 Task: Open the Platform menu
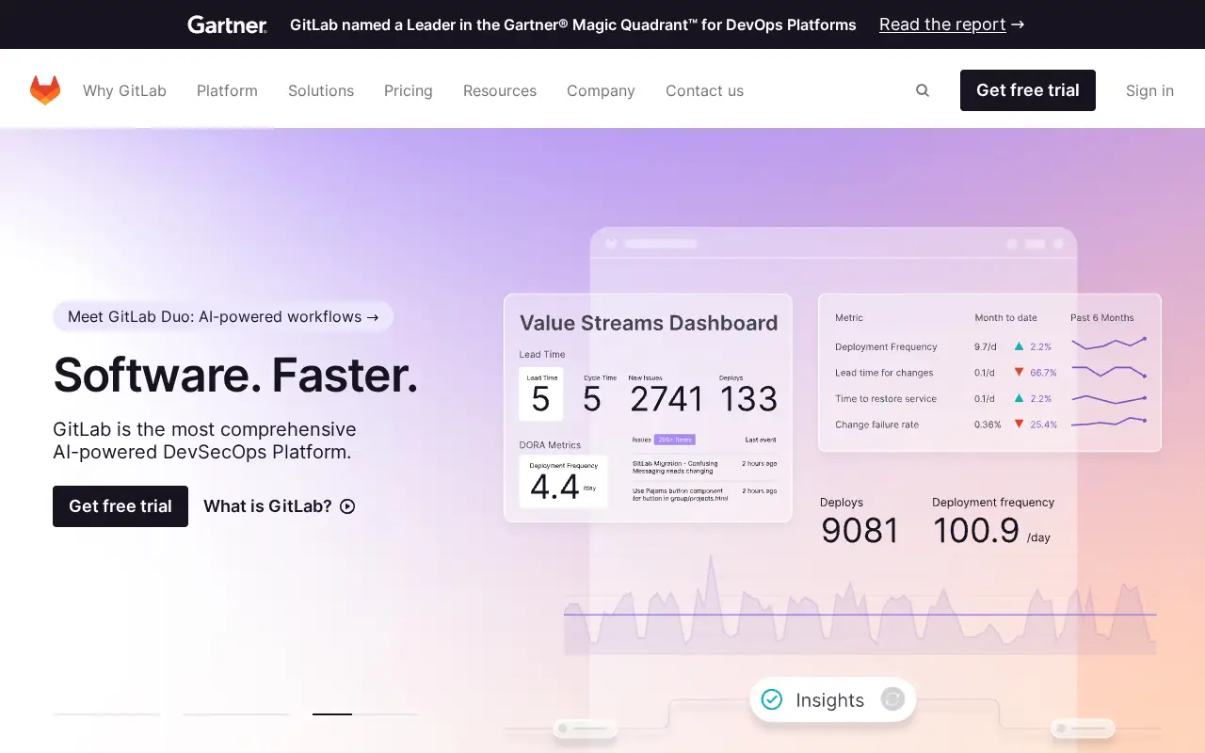coord(227,90)
